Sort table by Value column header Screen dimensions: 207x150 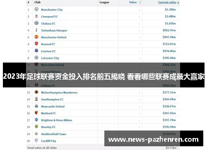coord(135,2)
